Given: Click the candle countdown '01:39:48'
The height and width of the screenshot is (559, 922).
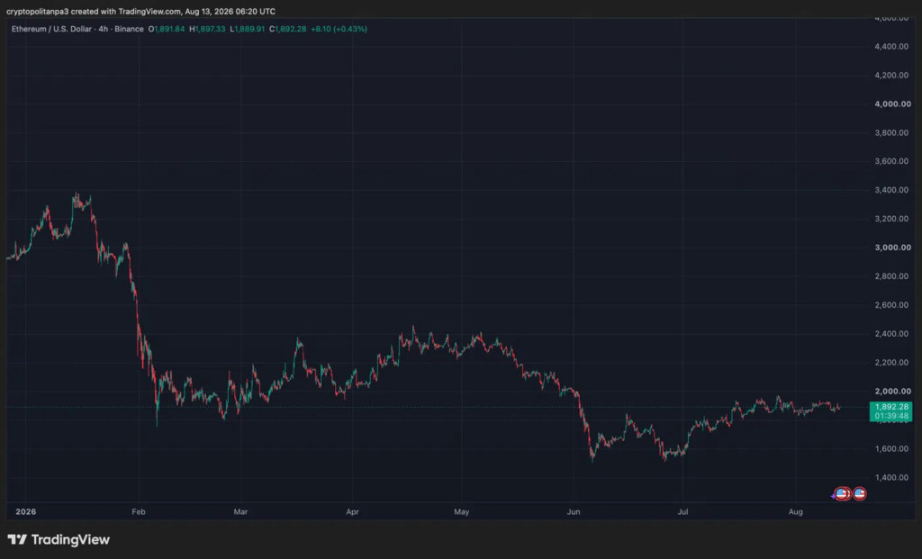Looking at the screenshot, I should [x=891, y=416].
